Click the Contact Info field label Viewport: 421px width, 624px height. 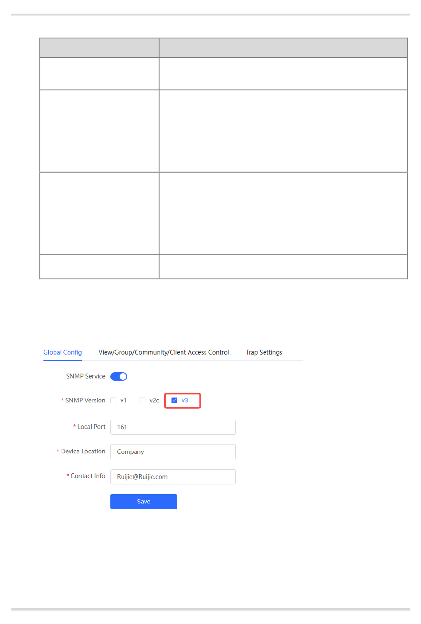pyautogui.click(x=88, y=476)
